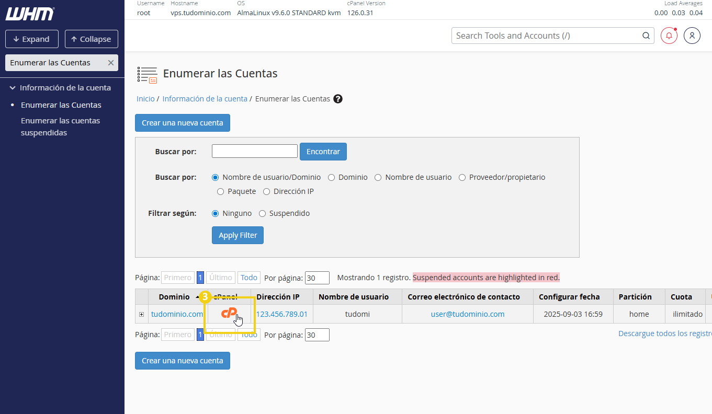Image resolution: width=712 pixels, height=414 pixels.
Task: Click the Buscar por text field
Action: coord(254,151)
